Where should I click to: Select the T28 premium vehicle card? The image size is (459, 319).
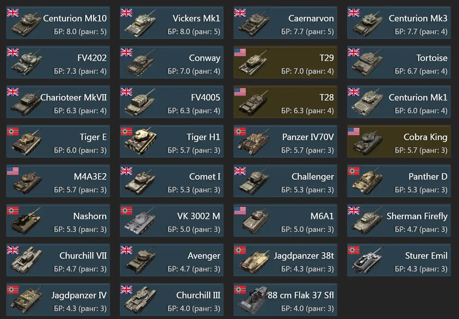[285, 102]
